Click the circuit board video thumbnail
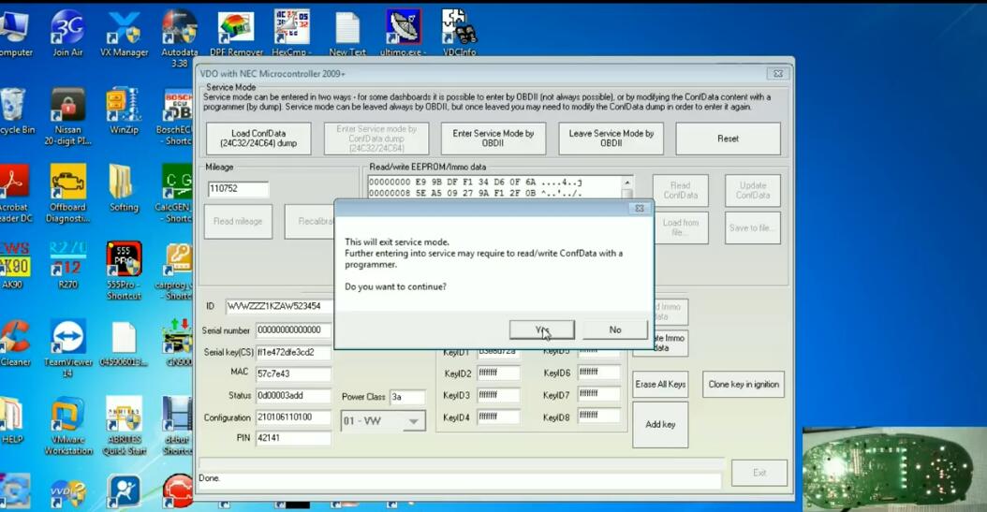 [894, 469]
